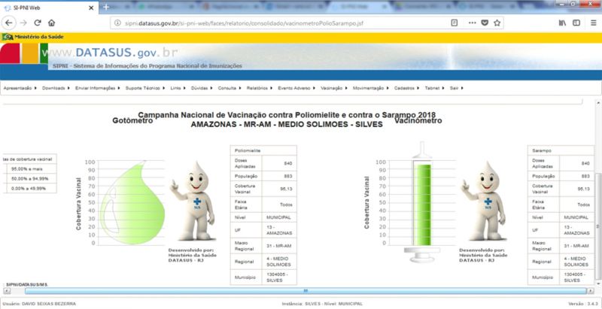Screen dimensions: 602x309
Task: Select the Sarampo table header
Action: point(561,150)
